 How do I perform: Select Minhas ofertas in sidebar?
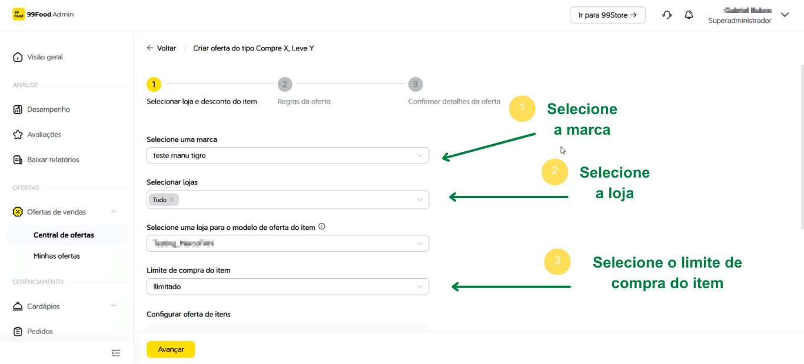pos(57,256)
